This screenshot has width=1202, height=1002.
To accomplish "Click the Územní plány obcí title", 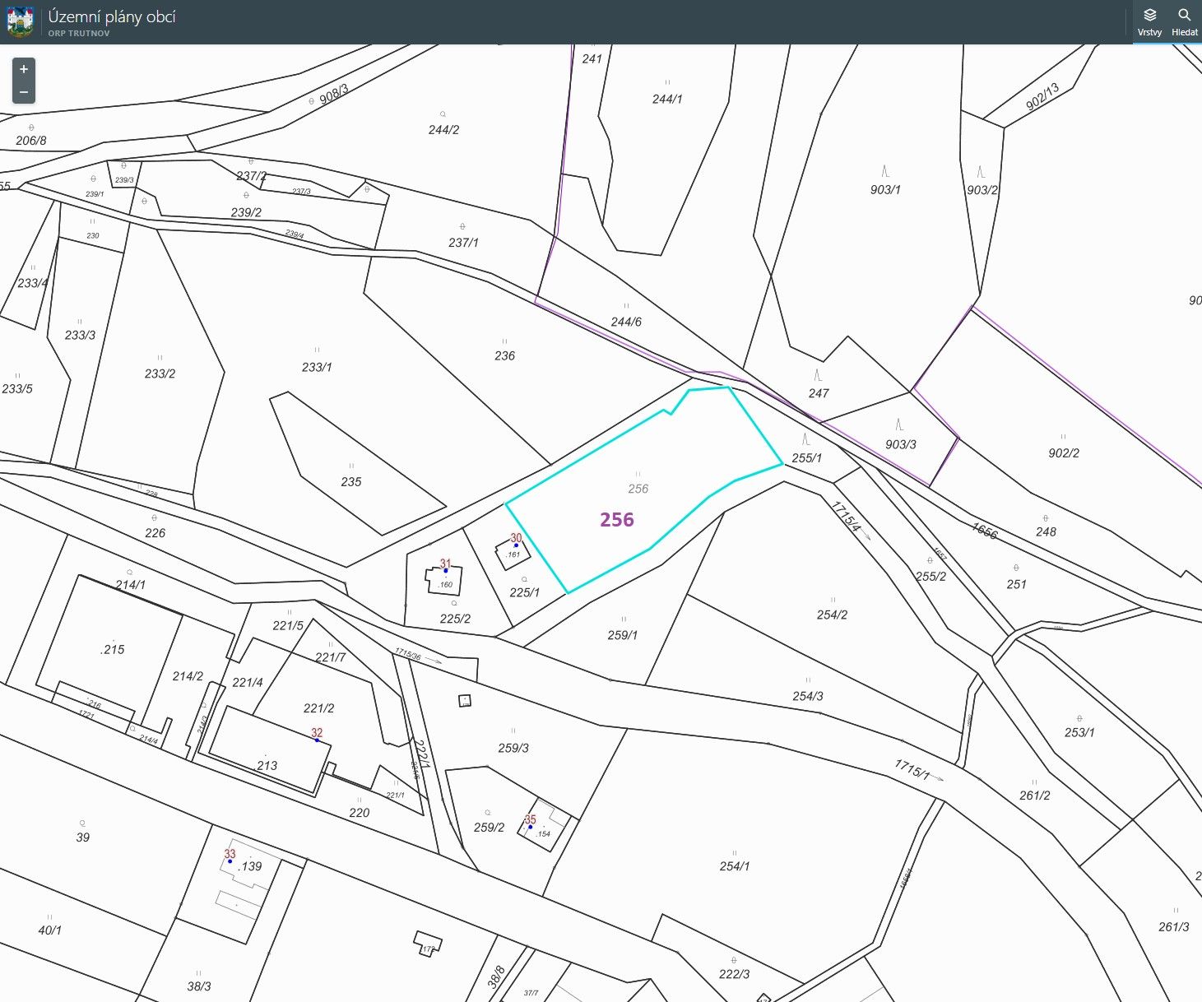I will coord(112,16).
